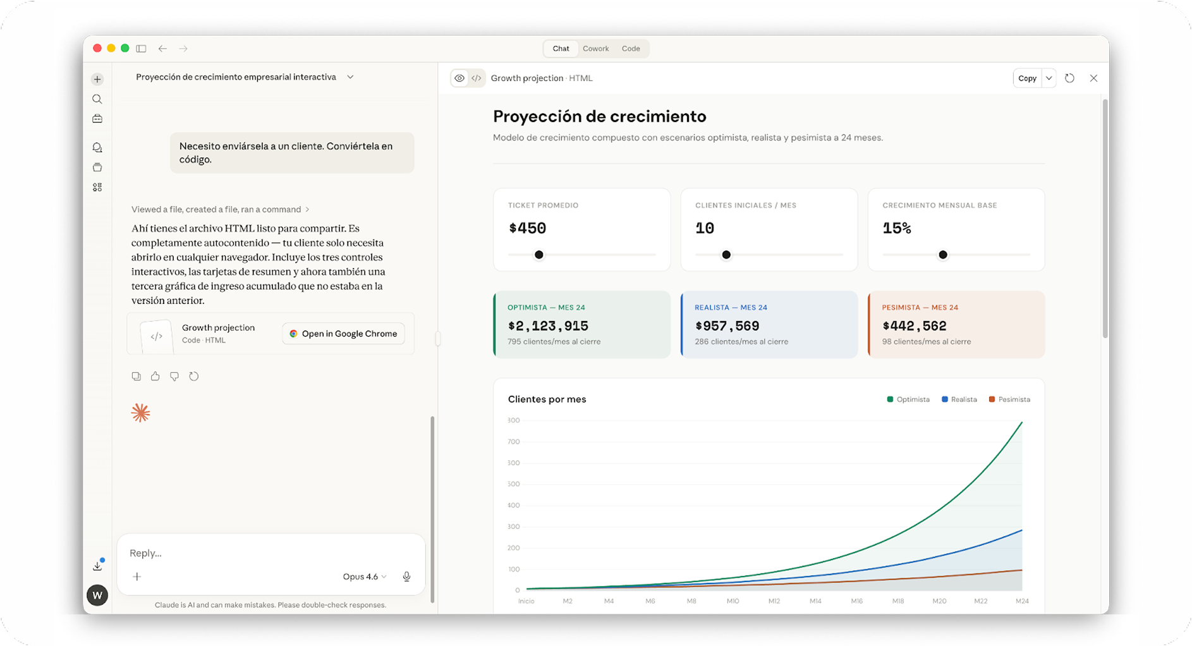1192x646 pixels.
Task: Click the download update icon
Action: pos(98,565)
